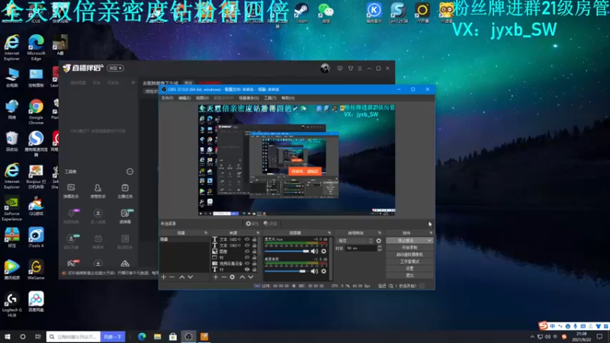Remove the selected source in the 来源 panel
Image resolution: width=610 pixels, height=343 pixels.
[x=223, y=277]
